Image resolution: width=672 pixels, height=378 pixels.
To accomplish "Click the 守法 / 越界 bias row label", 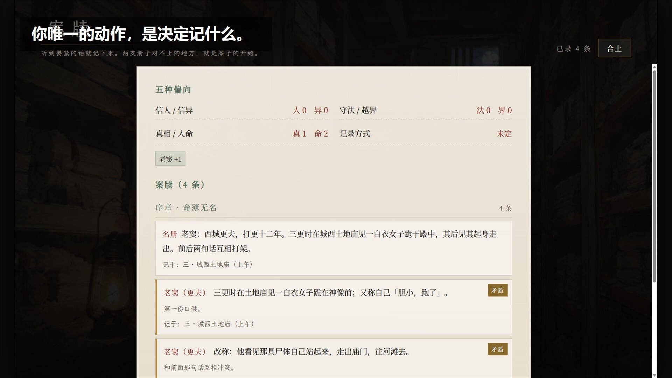I will (358, 110).
